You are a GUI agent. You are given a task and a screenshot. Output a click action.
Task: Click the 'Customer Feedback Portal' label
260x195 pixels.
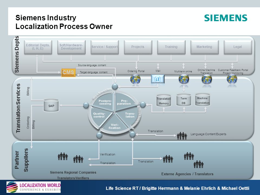point(233,70)
